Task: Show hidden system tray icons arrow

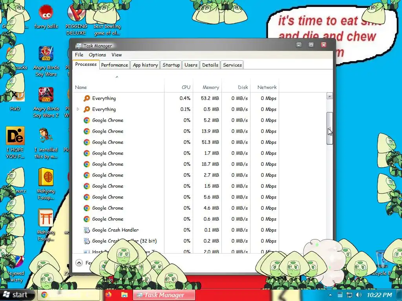Action: pyautogui.click(x=330, y=295)
